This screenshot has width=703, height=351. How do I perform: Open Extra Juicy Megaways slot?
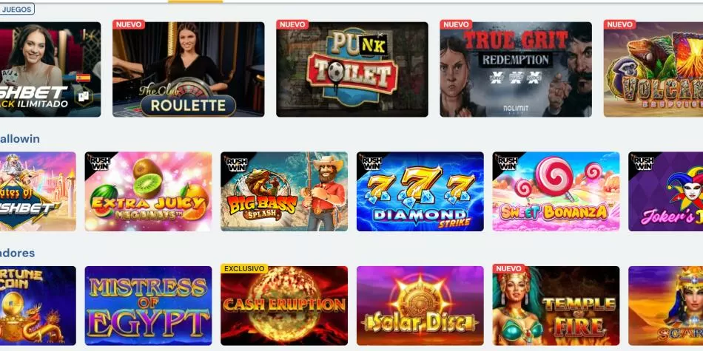tap(148, 191)
